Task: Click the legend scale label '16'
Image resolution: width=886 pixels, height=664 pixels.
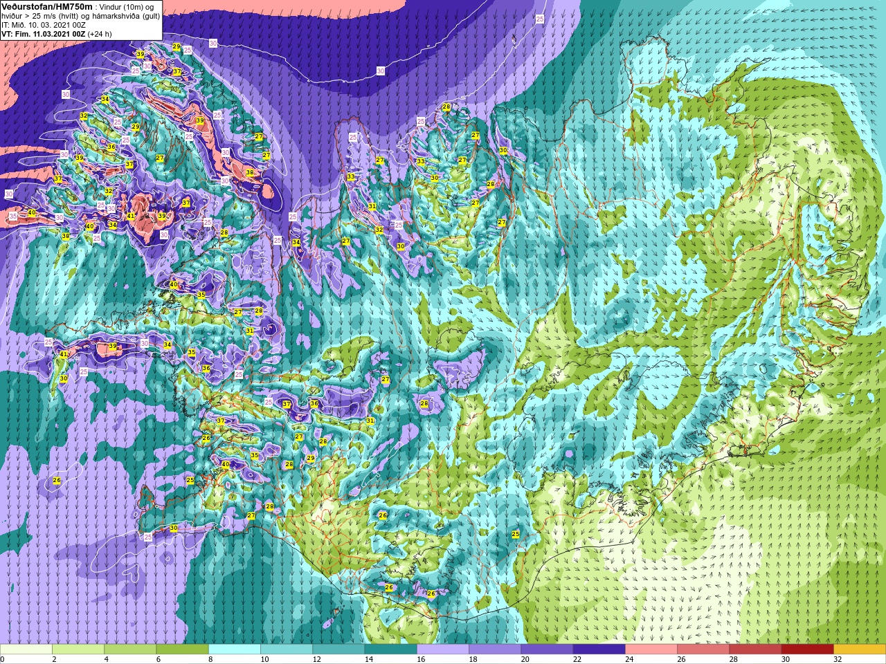Action: [x=421, y=659]
